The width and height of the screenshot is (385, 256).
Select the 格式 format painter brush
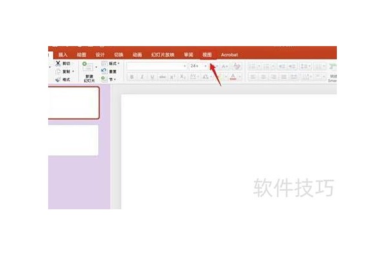click(x=58, y=79)
